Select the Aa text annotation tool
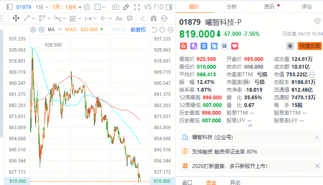Viewport: 323px width, 185px height. pyautogui.click(x=119, y=18)
